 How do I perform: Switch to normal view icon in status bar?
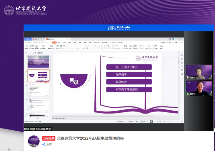tap(141, 122)
